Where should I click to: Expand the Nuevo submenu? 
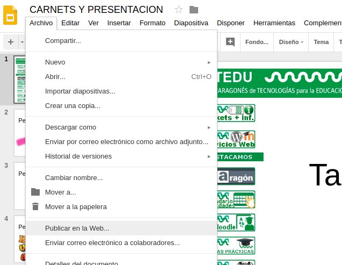[x=121, y=62]
